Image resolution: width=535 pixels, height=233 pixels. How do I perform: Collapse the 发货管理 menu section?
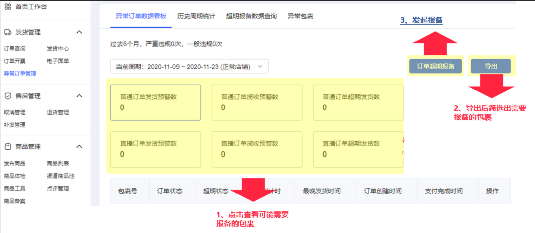pos(79,32)
